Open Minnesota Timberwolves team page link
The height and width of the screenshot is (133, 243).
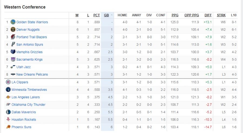[29, 90]
